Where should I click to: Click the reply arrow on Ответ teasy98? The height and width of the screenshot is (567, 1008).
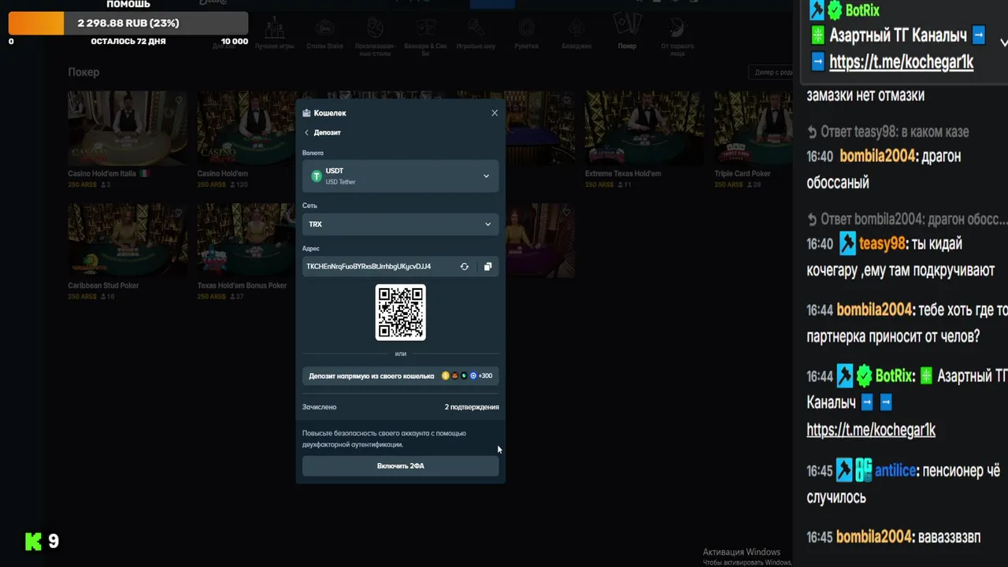click(812, 132)
